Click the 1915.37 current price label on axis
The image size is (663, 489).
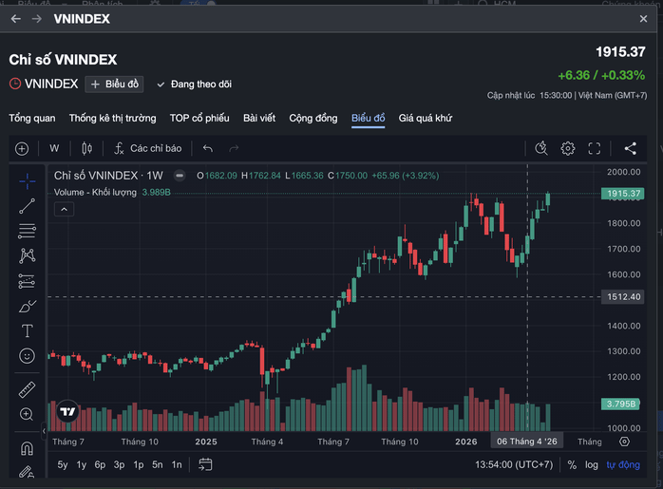click(x=623, y=194)
